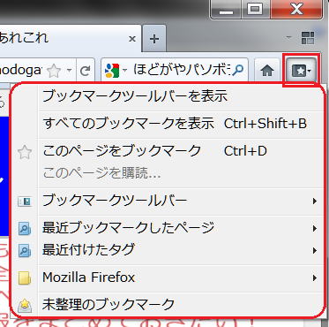Click the address bar URL text
The width and height of the screenshot is (329, 327).
(x=20, y=71)
